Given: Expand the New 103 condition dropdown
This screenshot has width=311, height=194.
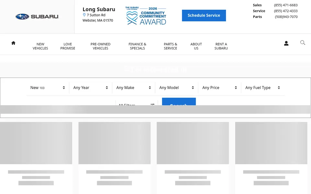Looking at the screenshot, I should [x=48, y=88].
